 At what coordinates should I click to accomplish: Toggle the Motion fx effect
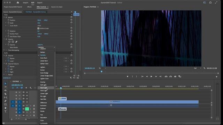(6, 17)
